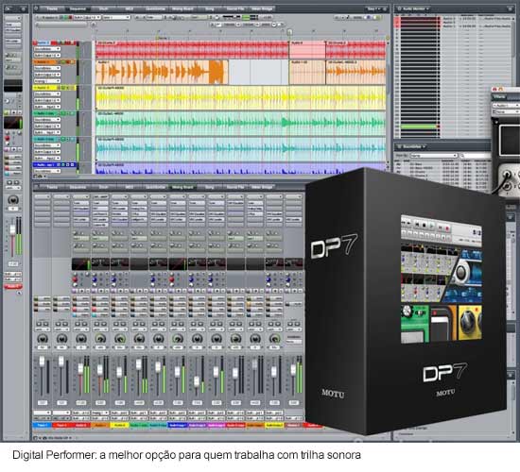The width and height of the screenshot is (520, 472).
Task: Click the icon at sequence editor's bottom-left corner
Action: [36, 176]
